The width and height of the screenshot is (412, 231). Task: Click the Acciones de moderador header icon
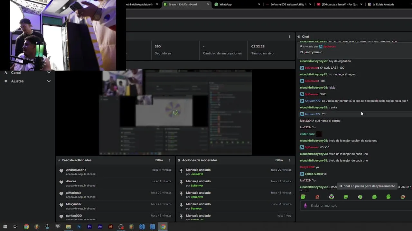[x=179, y=160]
